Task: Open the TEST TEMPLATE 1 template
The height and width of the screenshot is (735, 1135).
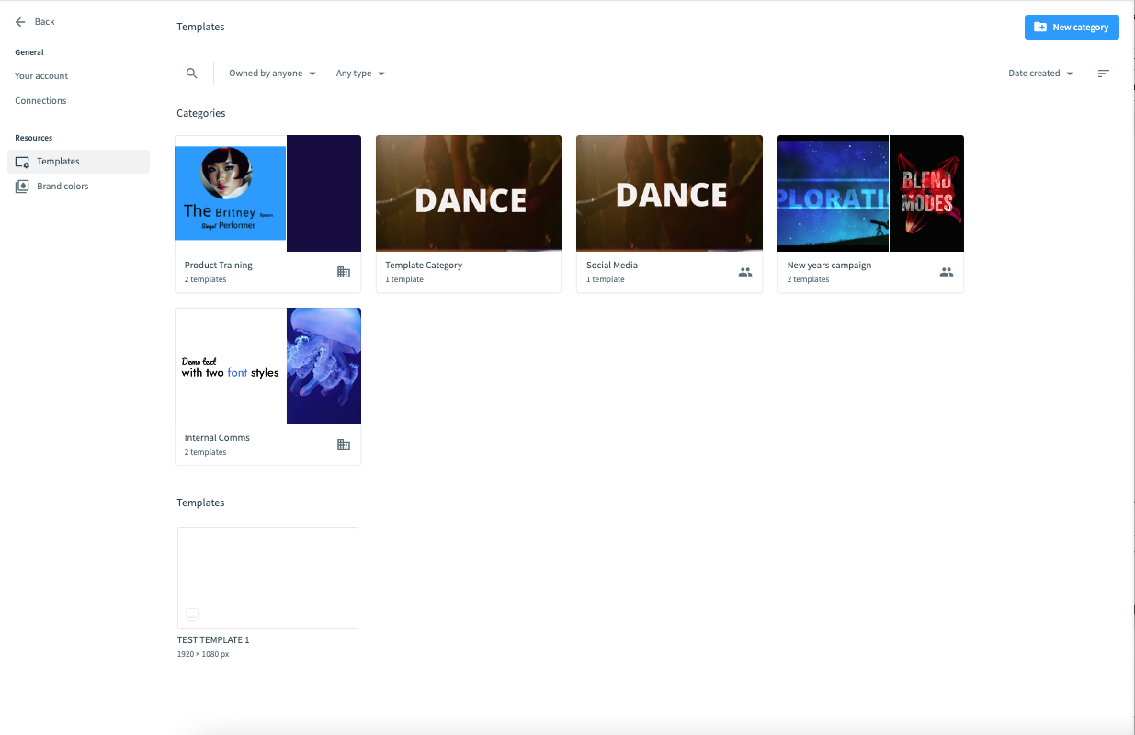Action: point(267,578)
